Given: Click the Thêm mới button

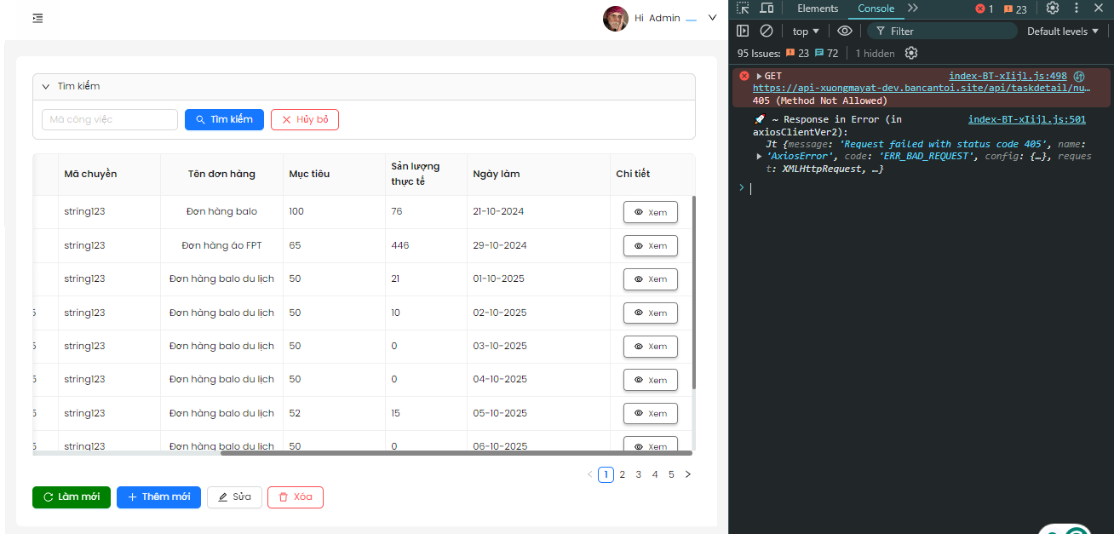Looking at the screenshot, I should point(158,497).
